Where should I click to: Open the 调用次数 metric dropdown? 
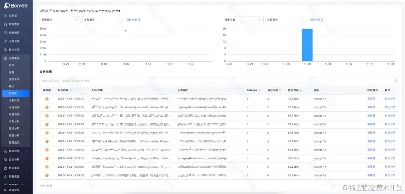tap(243, 20)
